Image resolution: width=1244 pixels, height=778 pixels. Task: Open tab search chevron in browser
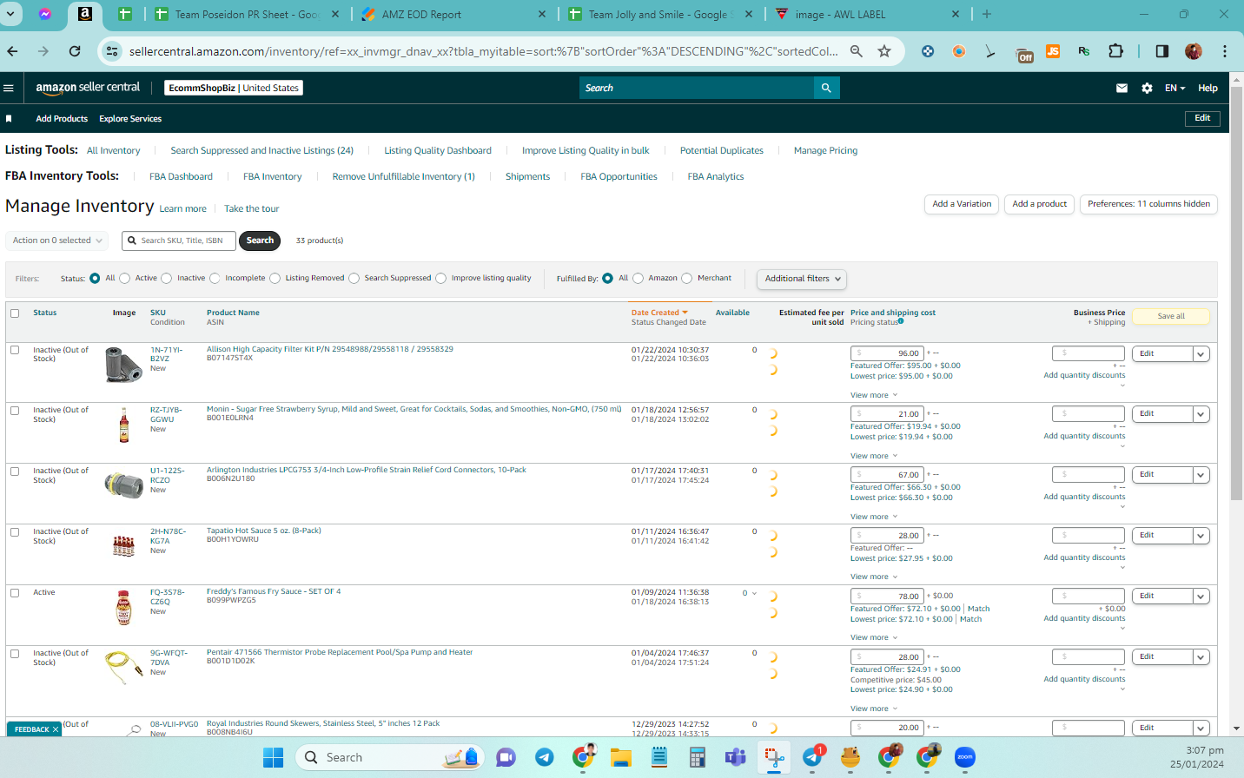click(11, 14)
